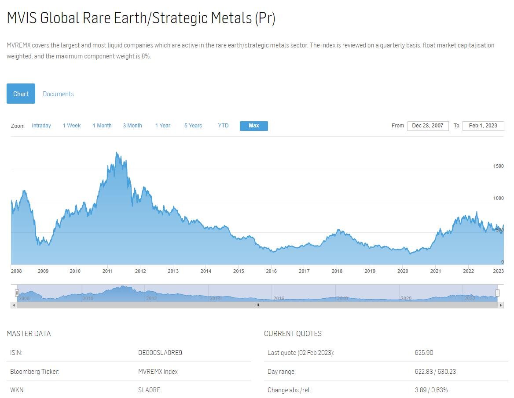
Task: Select the Max zoom range
Action: click(x=254, y=126)
